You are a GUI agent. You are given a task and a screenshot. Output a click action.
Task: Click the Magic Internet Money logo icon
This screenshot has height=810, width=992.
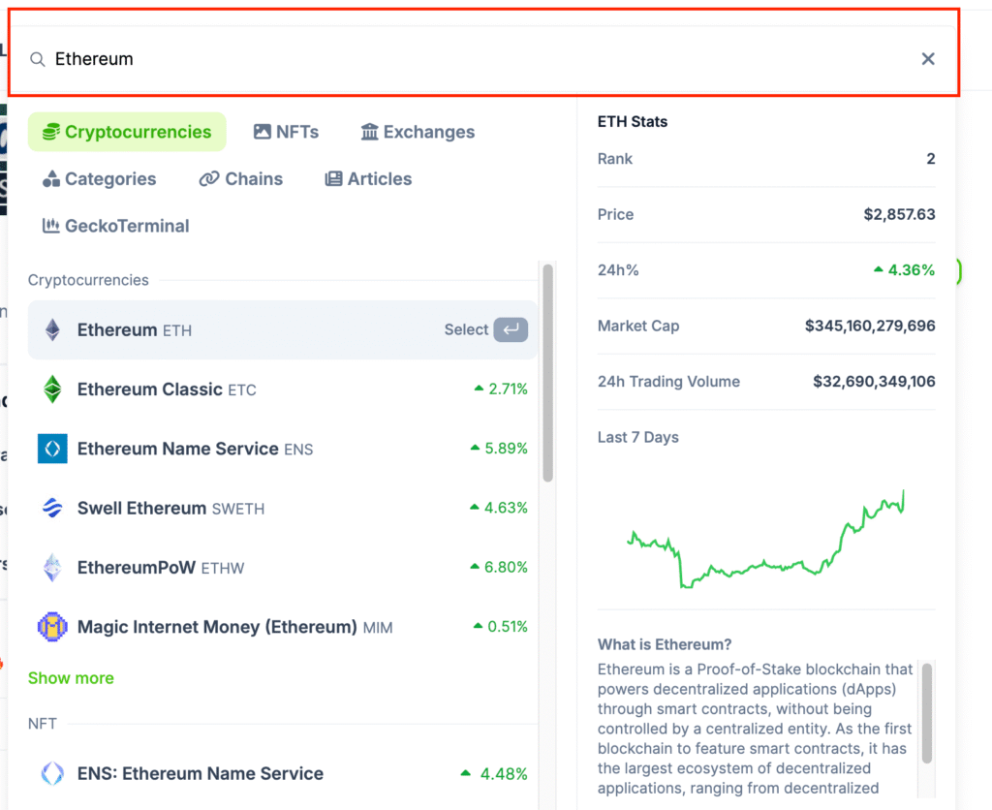pyautogui.click(x=52, y=627)
